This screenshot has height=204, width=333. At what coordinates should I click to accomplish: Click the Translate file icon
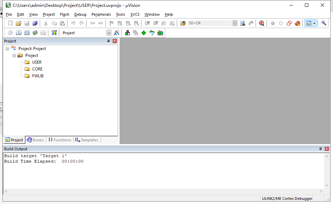(10, 33)
